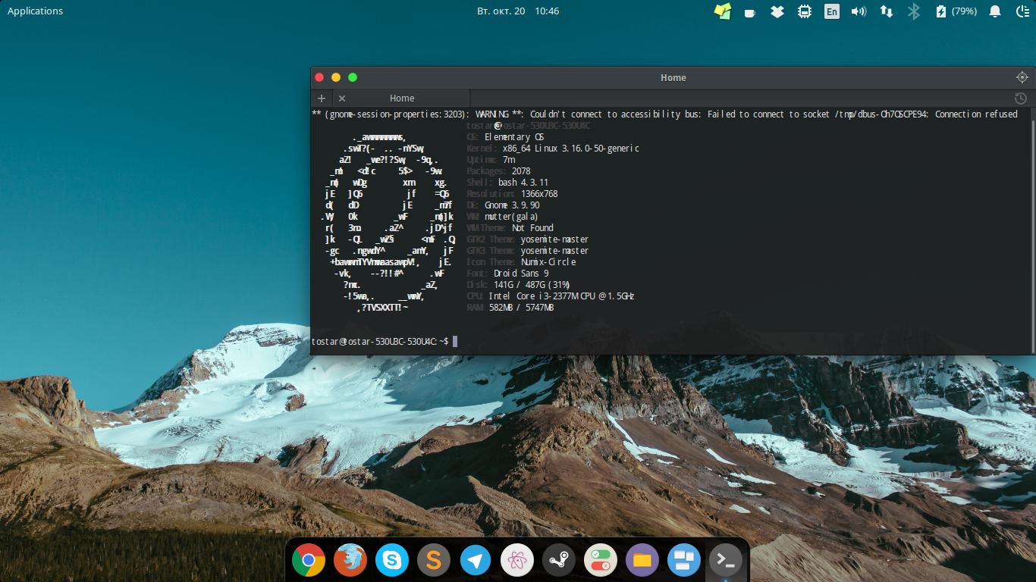Minimize the terminal with yellow button
Image resolution: width=1036 pixels, height=582 pixels.
click(x=336, y=77)
